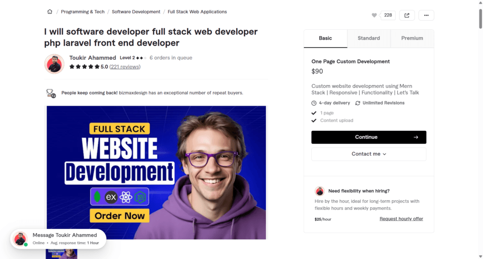Click the repeat buyers trophy icon
Viewport: 483px width, 259px height.
(51, 93)
